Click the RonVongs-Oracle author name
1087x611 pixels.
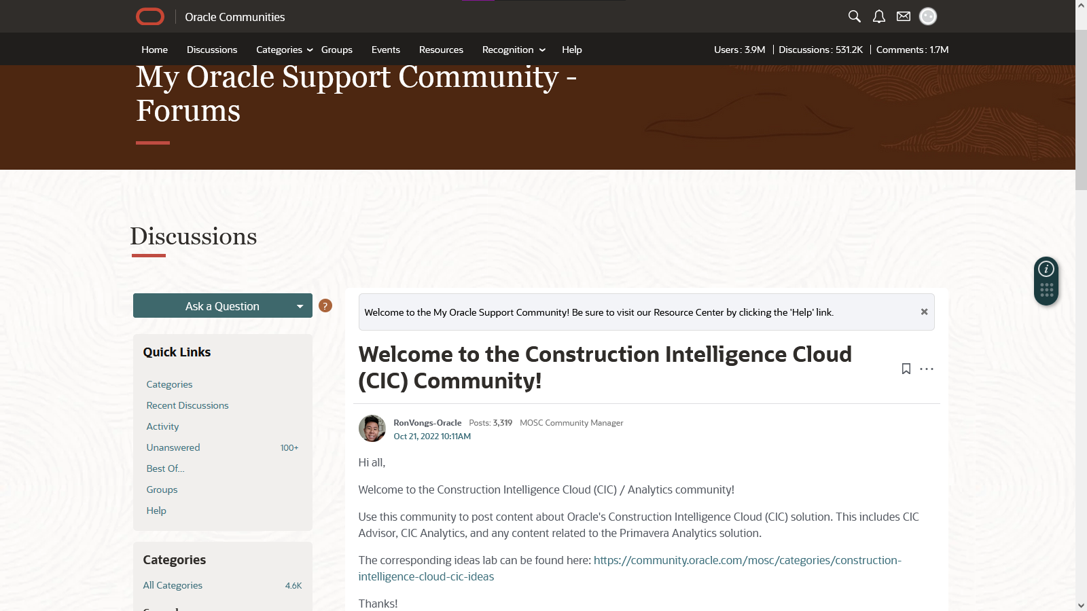pos(427,422)
